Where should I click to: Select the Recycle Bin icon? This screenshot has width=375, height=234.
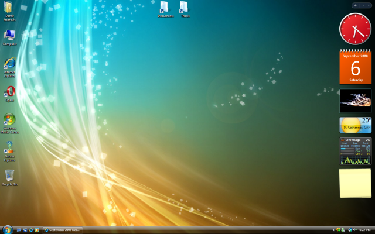coord(9,178)
